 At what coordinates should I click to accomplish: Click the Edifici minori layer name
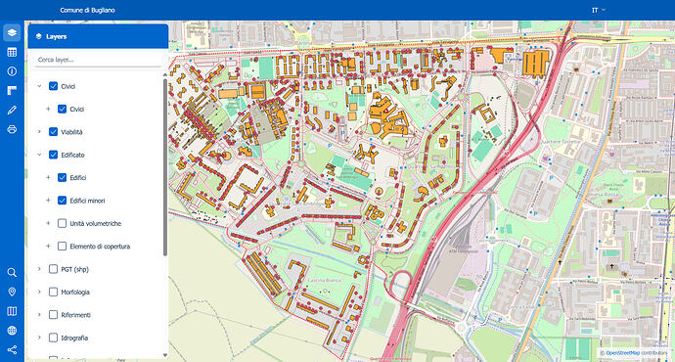click(87, 201)
